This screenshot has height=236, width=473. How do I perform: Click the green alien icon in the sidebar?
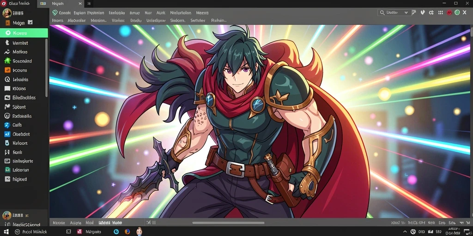point(7,61)
